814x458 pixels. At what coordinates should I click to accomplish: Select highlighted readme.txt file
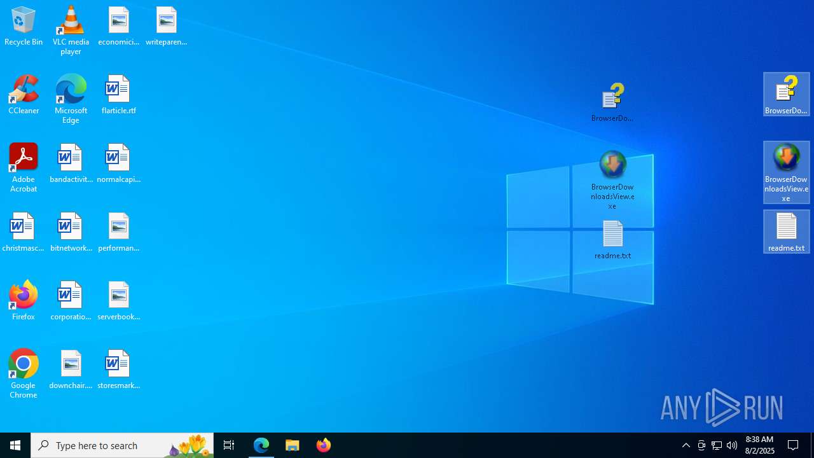(x=787, y=232)
